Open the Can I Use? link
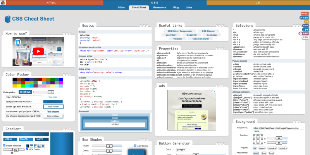Image resolution: width=310 pixels, height=155 pixels. (x=171, y=35)
